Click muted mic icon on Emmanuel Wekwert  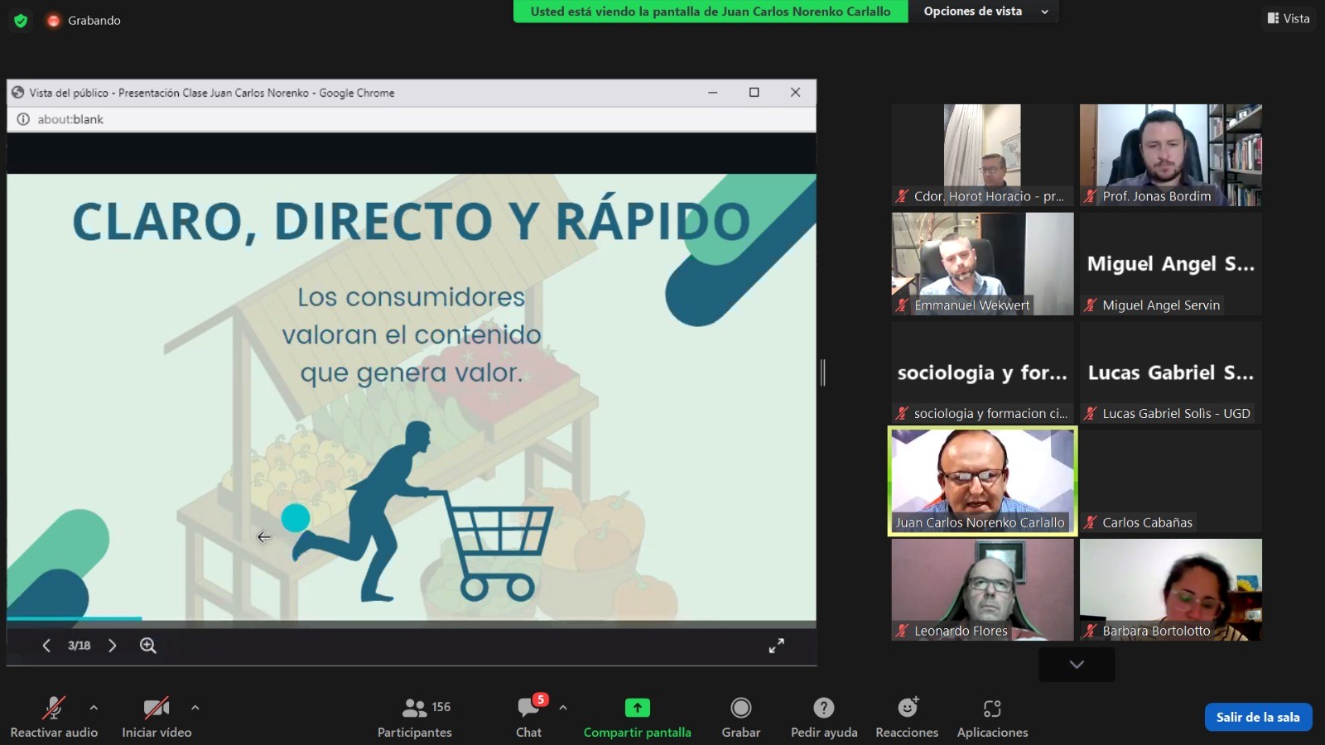coord(902,305)
